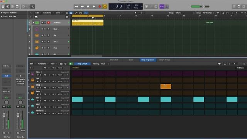This screenshot has height=139, width=247.
Task: Select Velocity / Value edit mode
Action: (99, 64)
